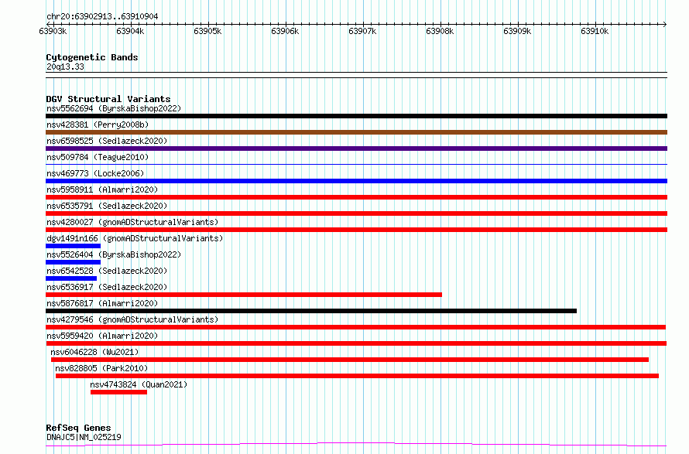This screenshot has height=454, width=689.
Task: Open nsv4280027 (gnomADStructuralVariants) label
Action: point(132,222)
